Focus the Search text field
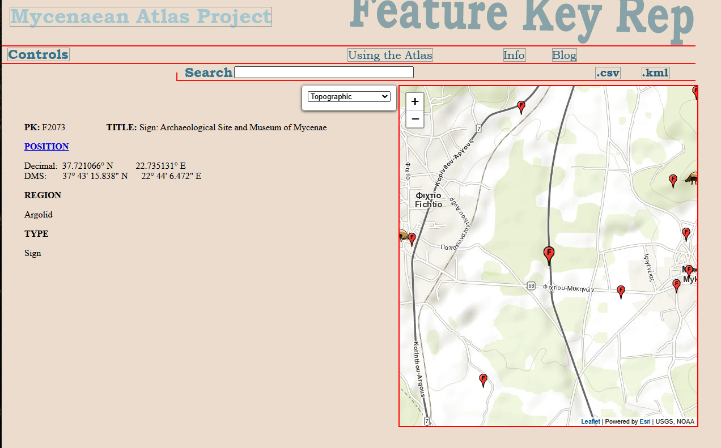The height and width of the screenshot is (448, 721). point(324,72)
